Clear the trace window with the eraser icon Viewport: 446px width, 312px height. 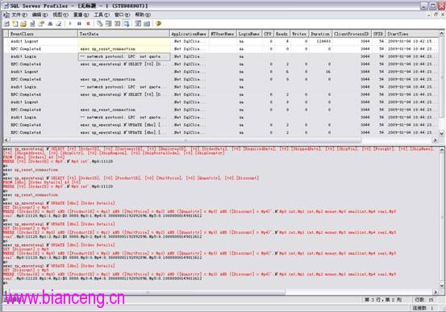pos(59,24)
